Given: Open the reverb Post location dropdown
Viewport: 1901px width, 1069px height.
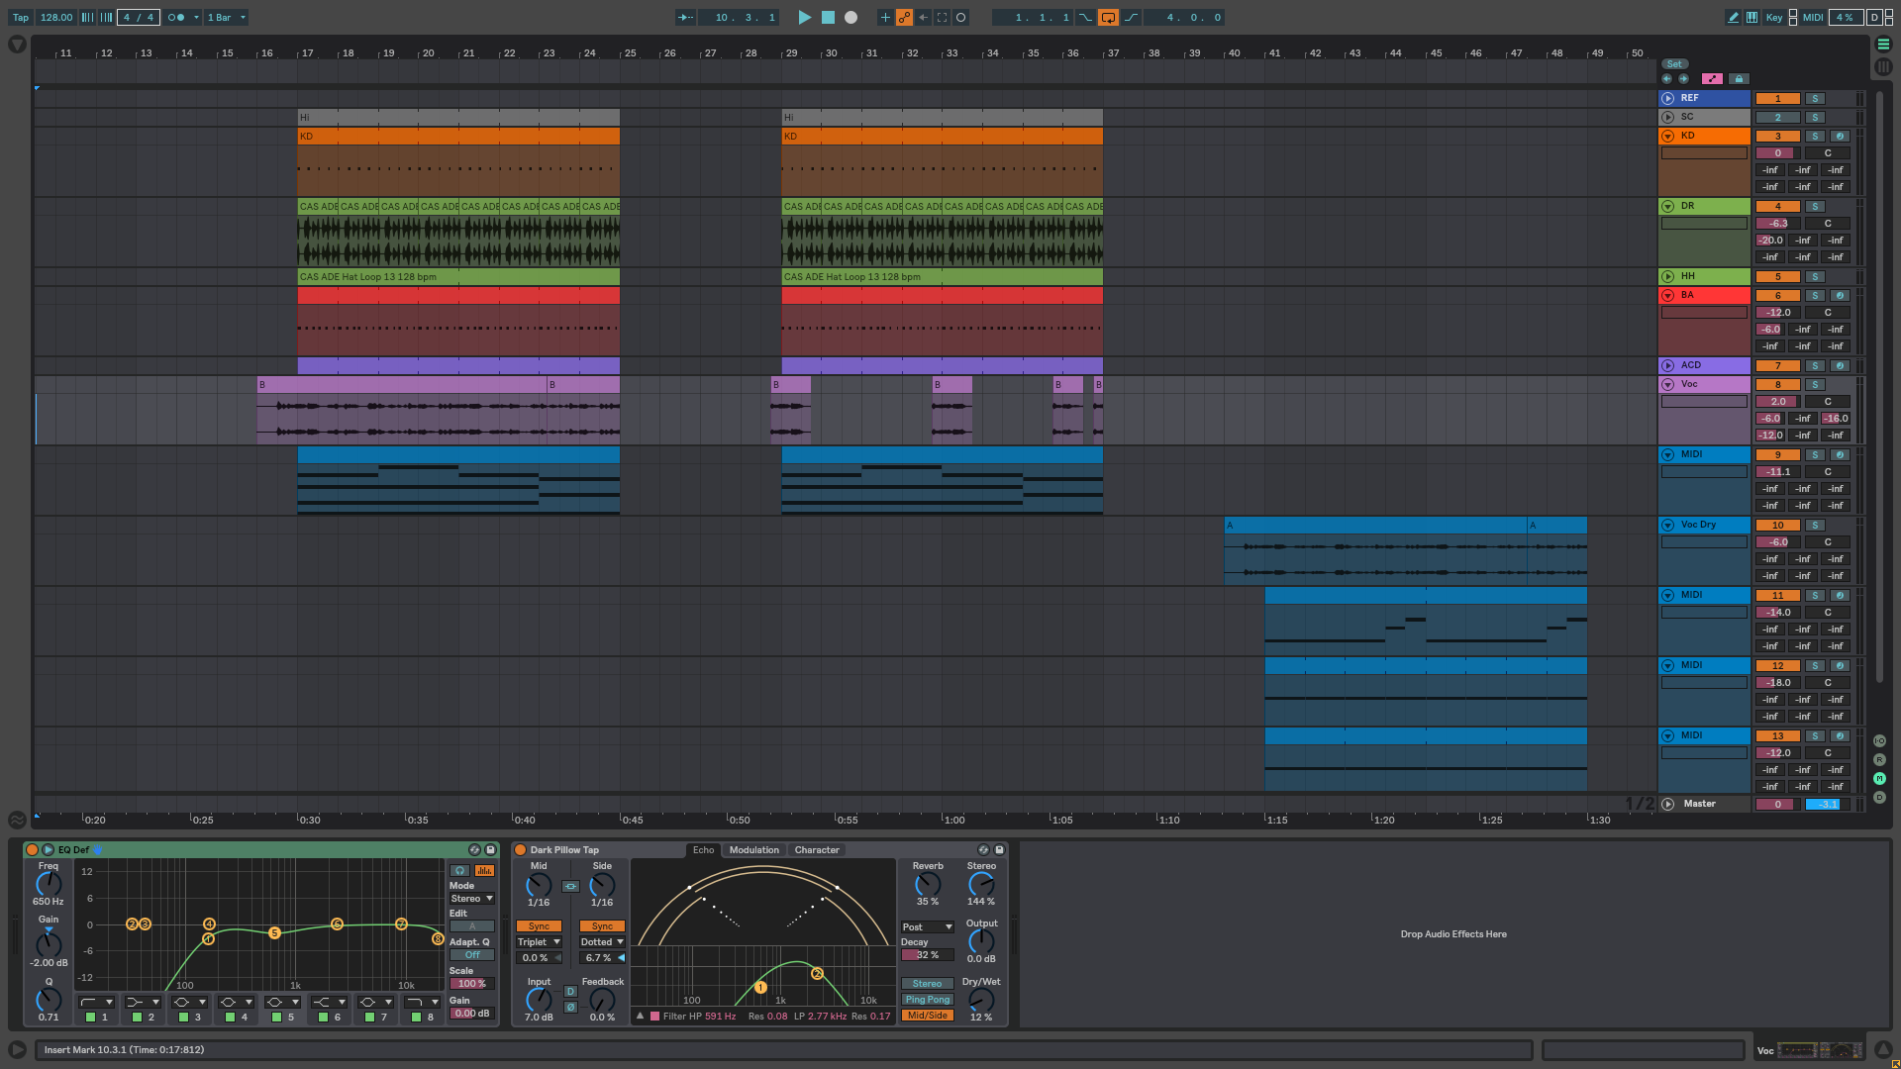Looking at the screenshot, I should pyautogui.click(x=928, y=927).
